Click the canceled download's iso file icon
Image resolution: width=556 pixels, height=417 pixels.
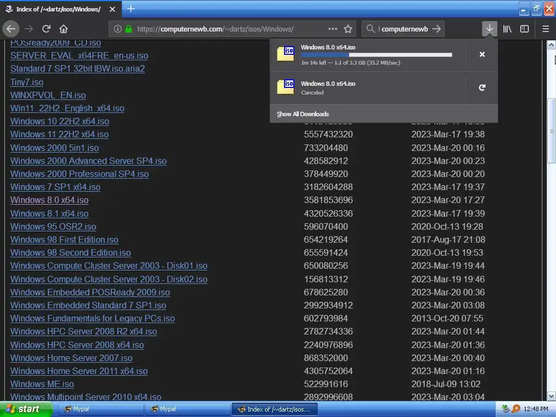point(286,87)
